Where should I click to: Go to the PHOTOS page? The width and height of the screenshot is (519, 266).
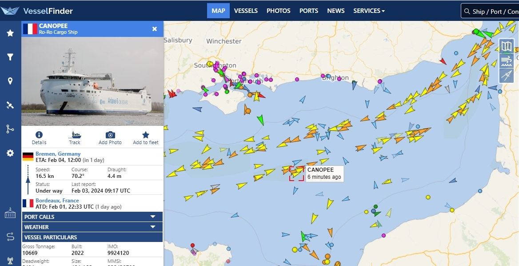278,11
